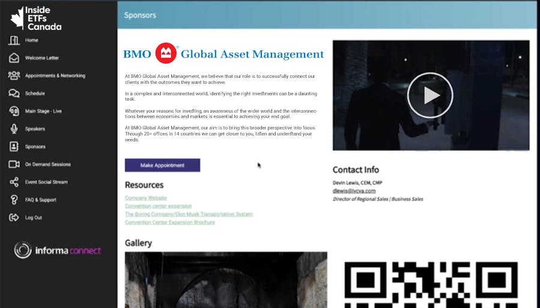Open the Schedule menu item
540x308 pixels.
pyautogui.click(x=35, y=93)
